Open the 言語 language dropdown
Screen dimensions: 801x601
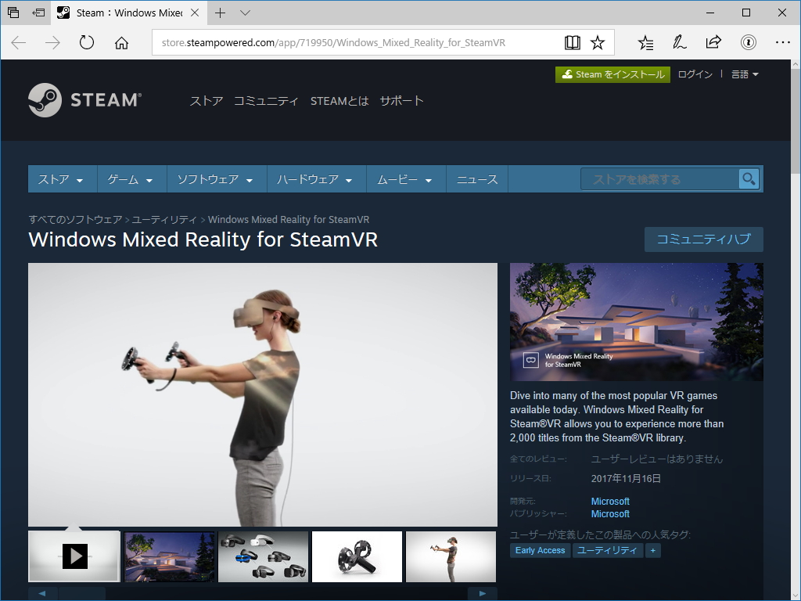pos(743,74)
